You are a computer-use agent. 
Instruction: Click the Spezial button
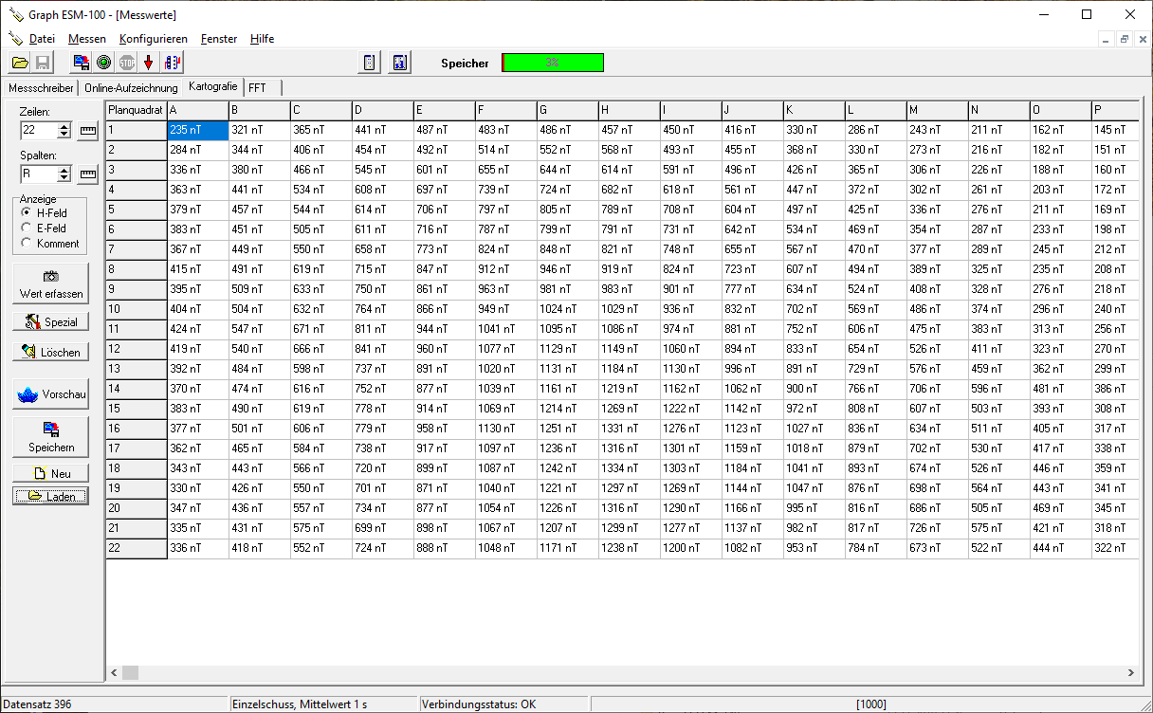tap(51, 322)
